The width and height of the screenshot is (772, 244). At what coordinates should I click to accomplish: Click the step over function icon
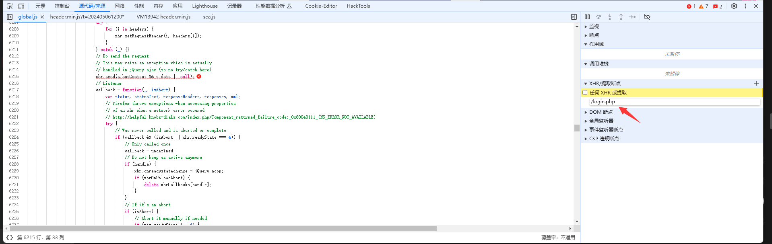coord(599,17)
